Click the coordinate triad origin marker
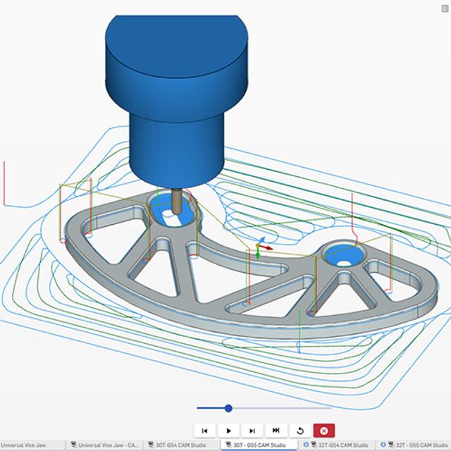 (258, 247)
